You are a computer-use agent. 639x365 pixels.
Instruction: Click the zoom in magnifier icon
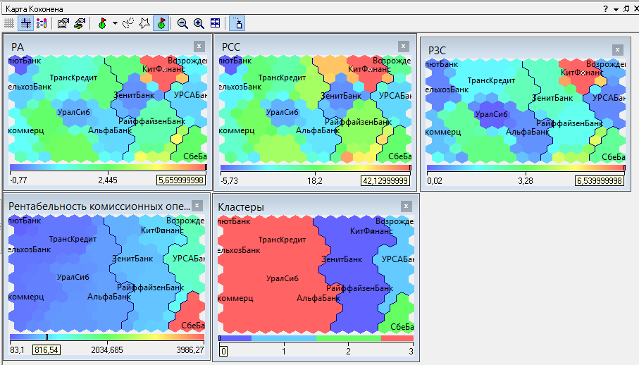pos(199,24)
